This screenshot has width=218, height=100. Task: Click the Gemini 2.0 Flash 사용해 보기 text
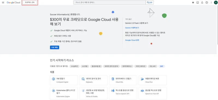(x=137, y=23)
